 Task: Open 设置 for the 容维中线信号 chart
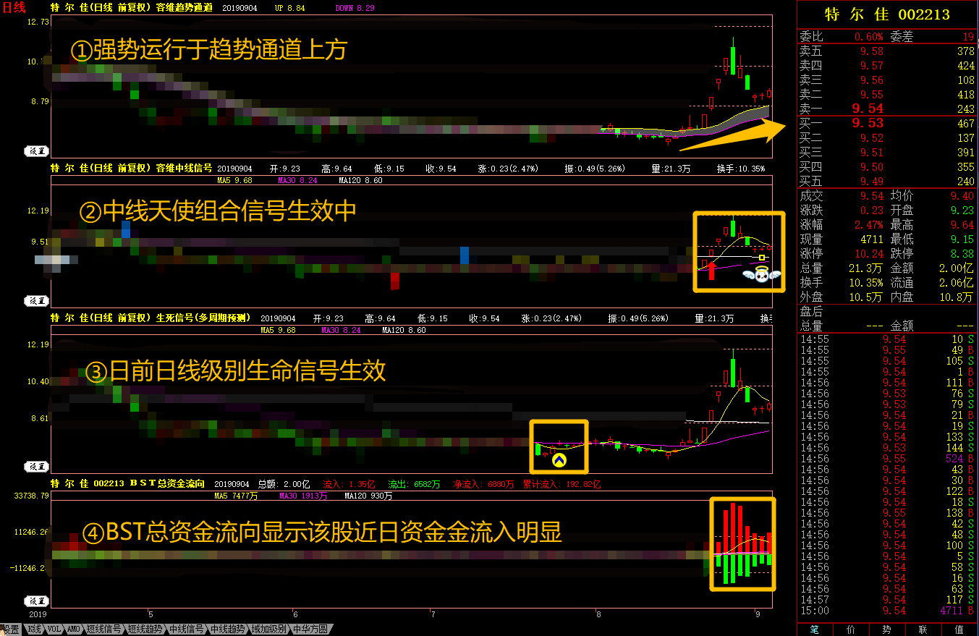37,301
